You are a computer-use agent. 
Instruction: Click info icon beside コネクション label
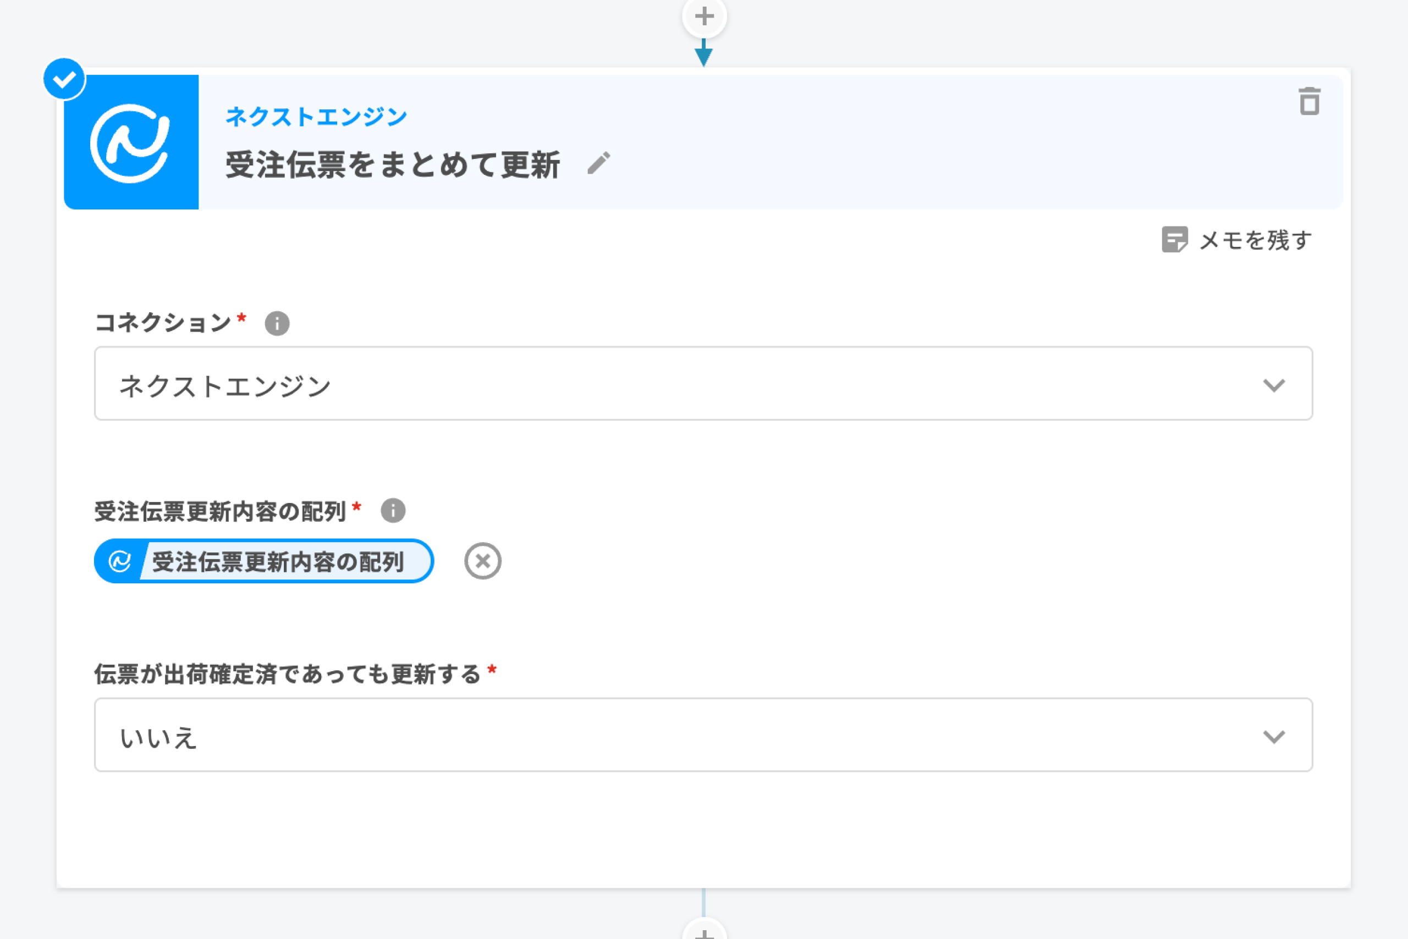click(277, 323)
